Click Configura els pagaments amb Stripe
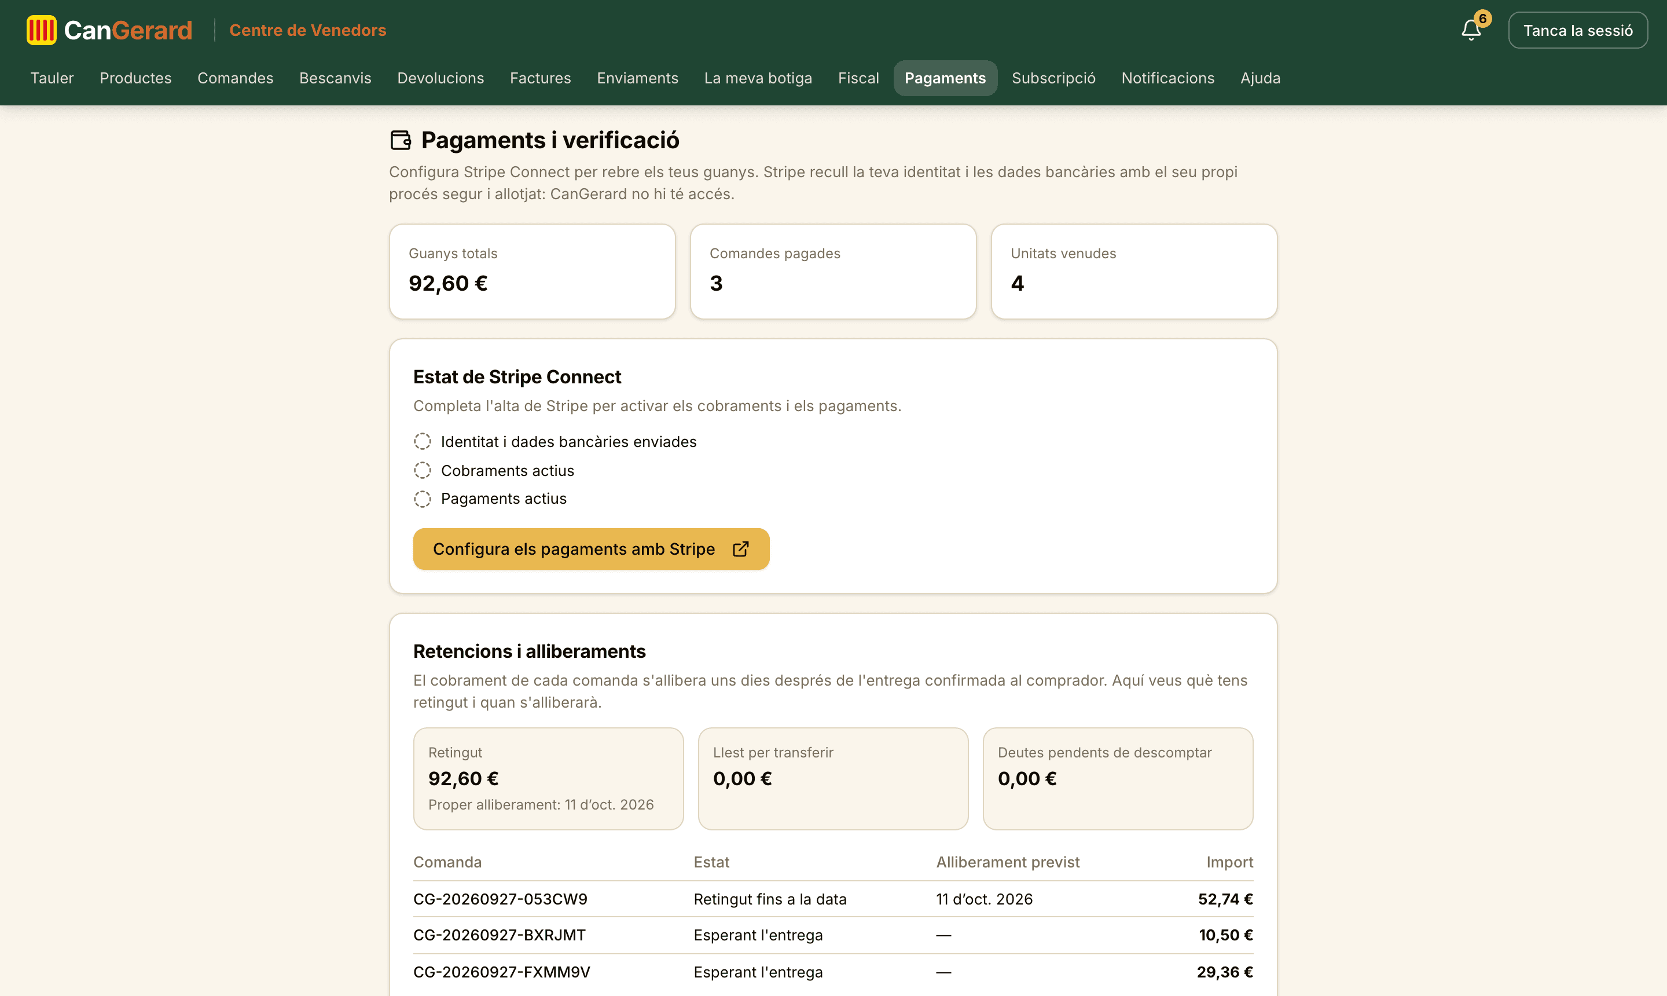 591,549
